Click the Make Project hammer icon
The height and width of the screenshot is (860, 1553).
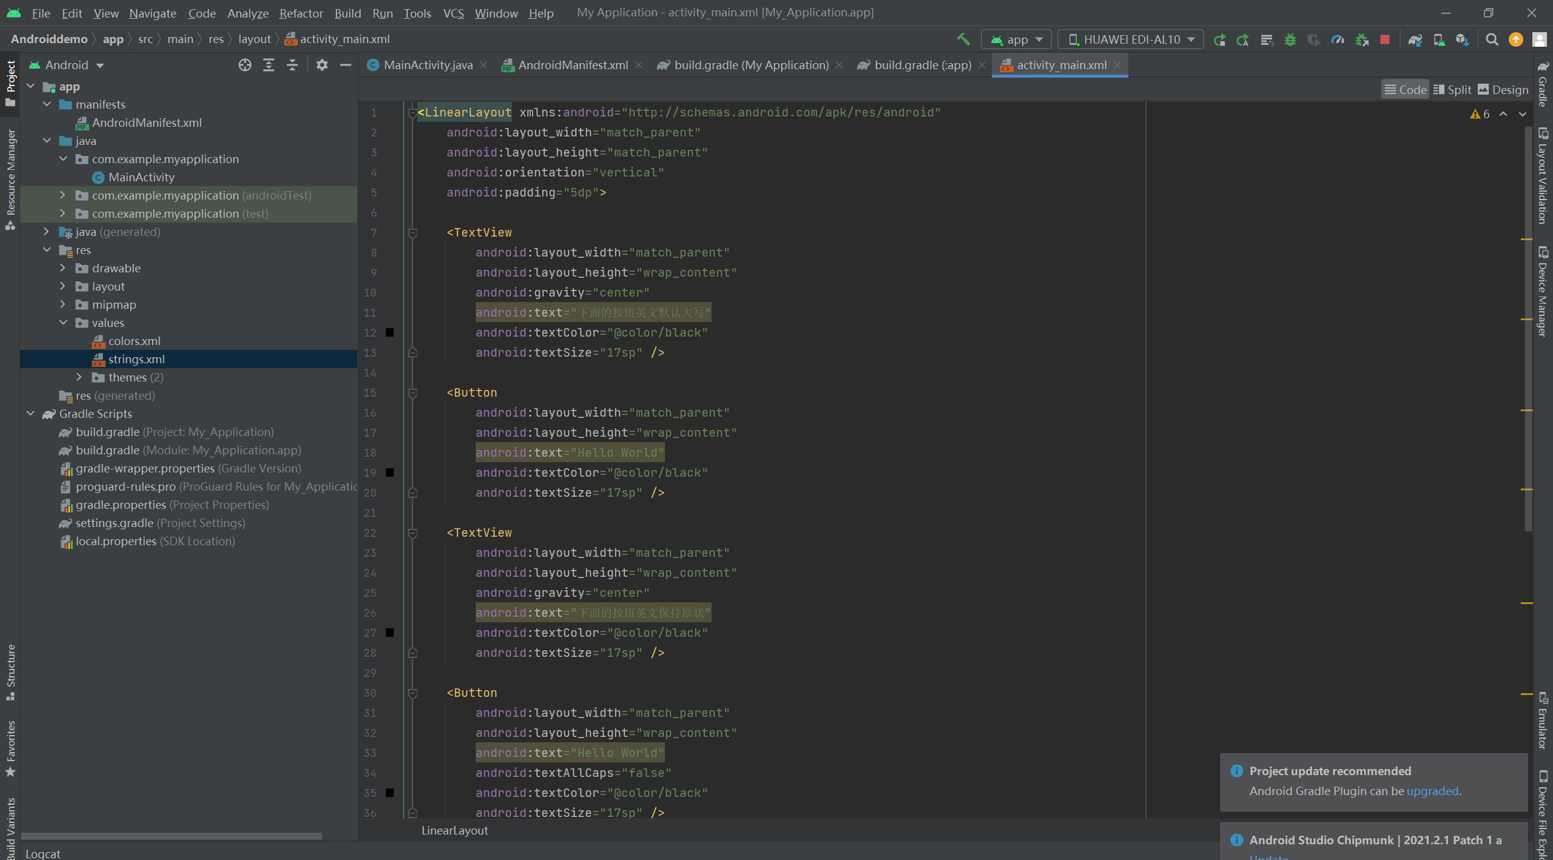point(963,39)
